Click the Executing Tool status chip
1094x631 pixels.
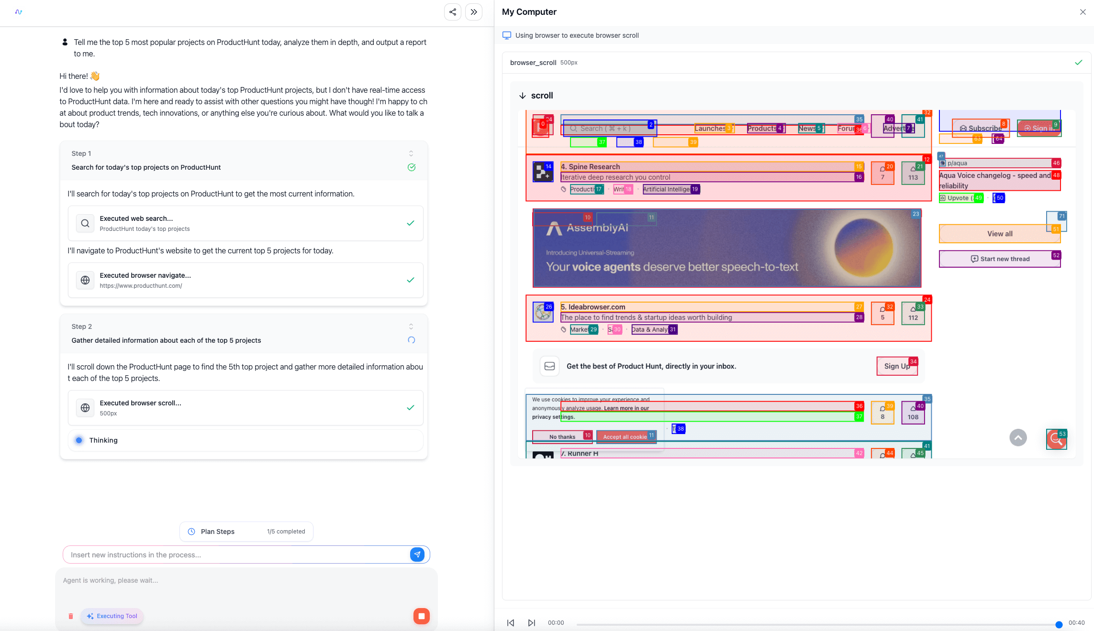(x=112, y=616)
